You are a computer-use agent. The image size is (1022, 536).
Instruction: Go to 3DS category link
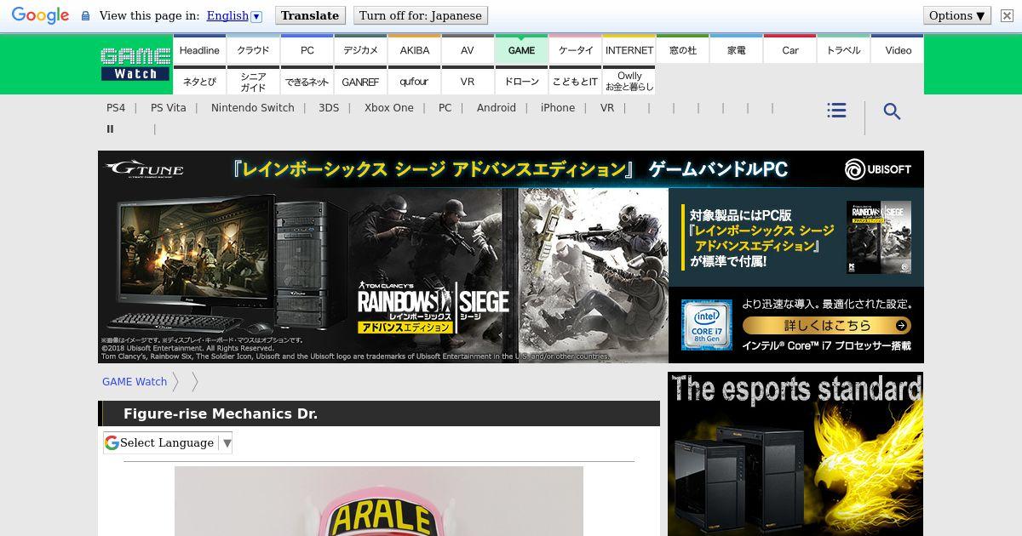click(329, 108)
